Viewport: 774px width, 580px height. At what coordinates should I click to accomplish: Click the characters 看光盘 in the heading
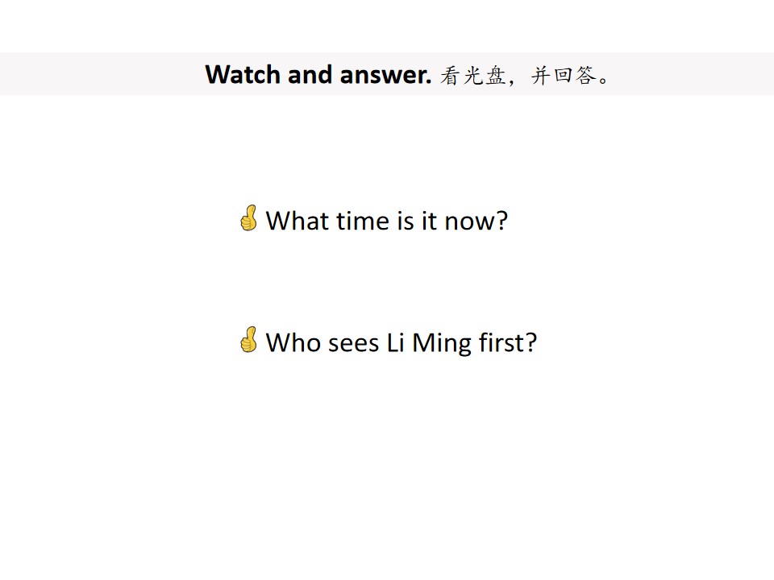point(472,76)
